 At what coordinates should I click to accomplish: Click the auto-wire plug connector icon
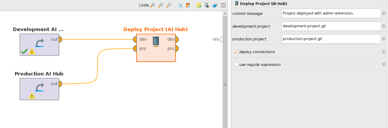pyautogui.click(x=207, y=5)
